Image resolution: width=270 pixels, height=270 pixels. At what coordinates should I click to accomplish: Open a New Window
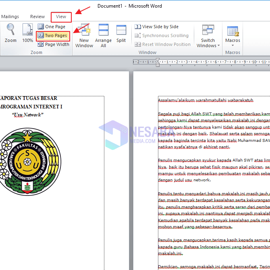point(84,35)
